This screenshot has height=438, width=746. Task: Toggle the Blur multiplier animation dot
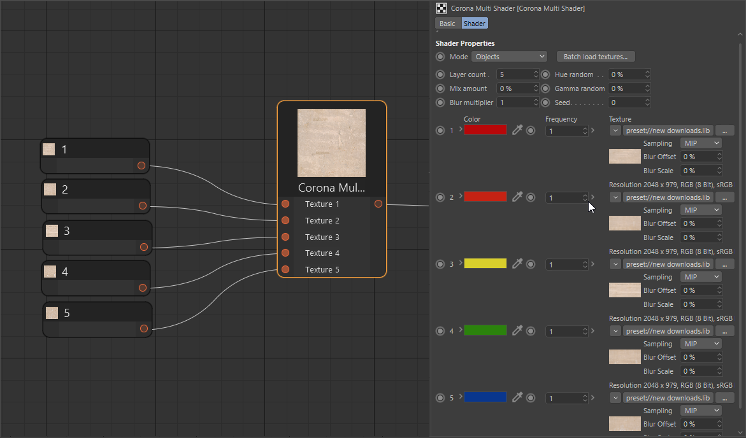(x=440, y=102)
